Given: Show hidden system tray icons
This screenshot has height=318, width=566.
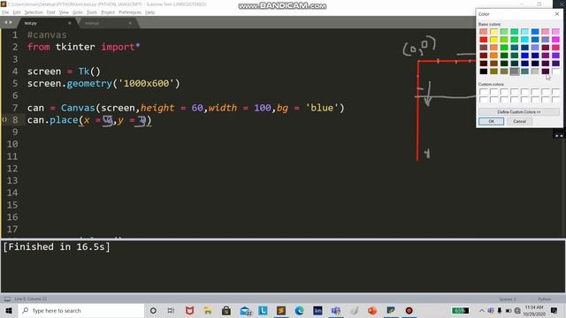Looking at the screenshot, I should pos(481,310).
